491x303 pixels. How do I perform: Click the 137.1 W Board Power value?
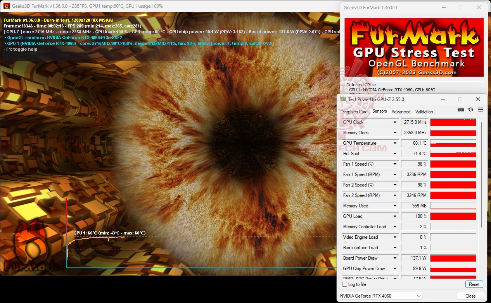click(414, 258)
